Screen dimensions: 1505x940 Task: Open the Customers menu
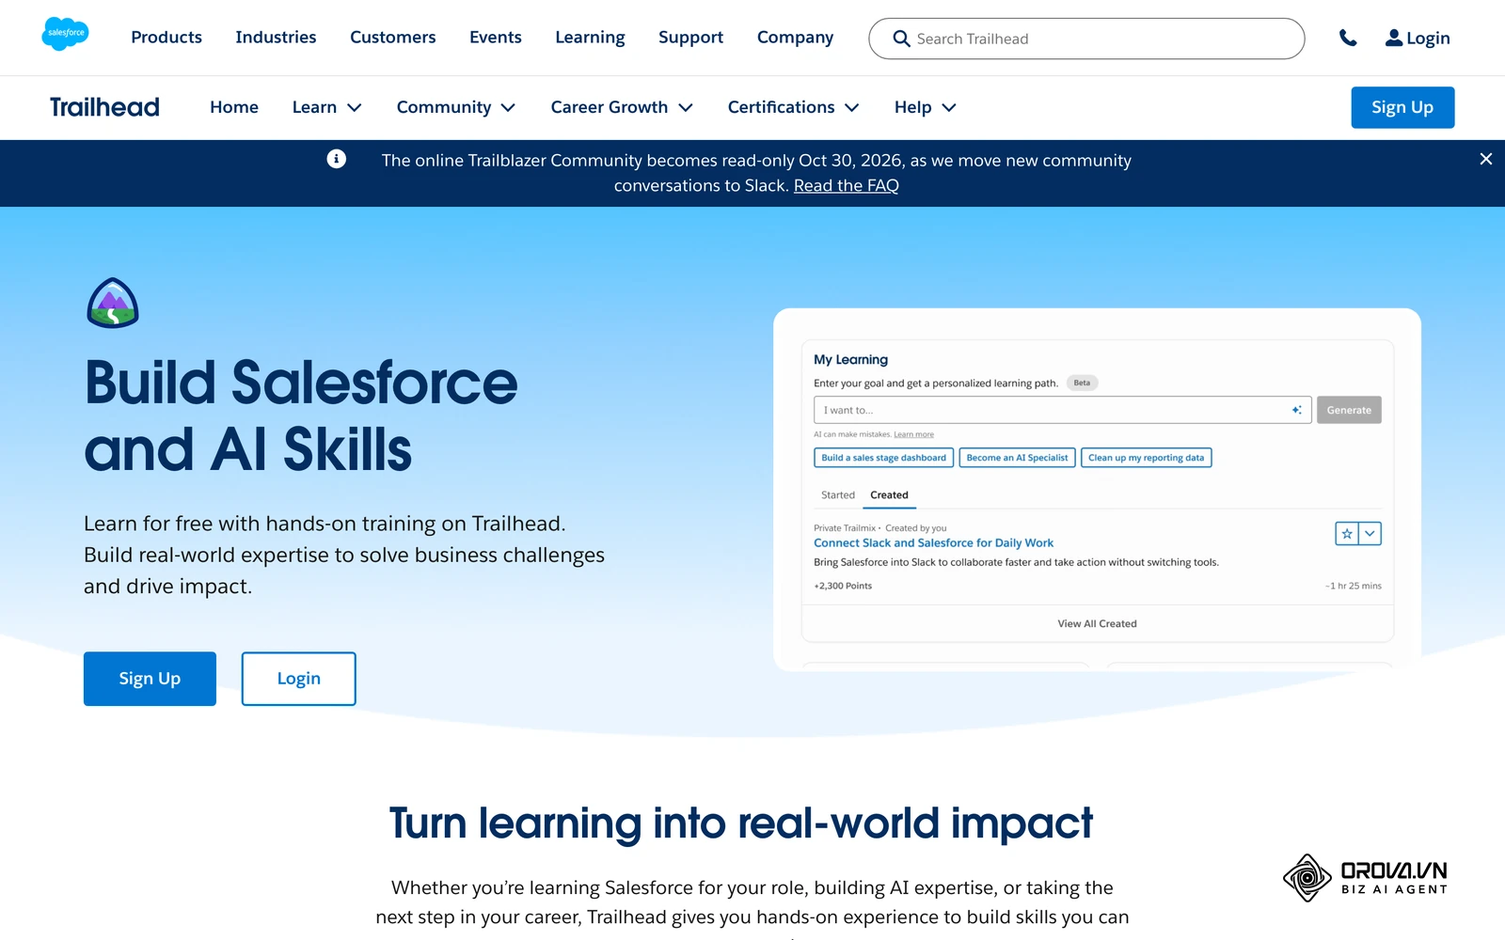[392, 38]
